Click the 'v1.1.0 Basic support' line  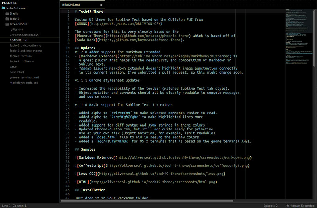coord(124,105)
